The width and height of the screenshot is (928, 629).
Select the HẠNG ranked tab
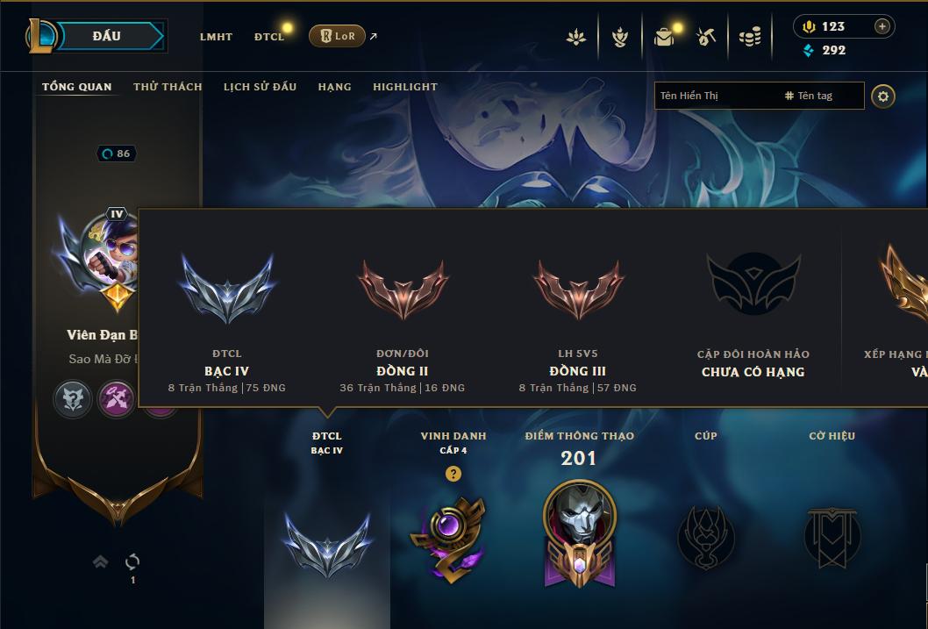click(x=334, y=87)
